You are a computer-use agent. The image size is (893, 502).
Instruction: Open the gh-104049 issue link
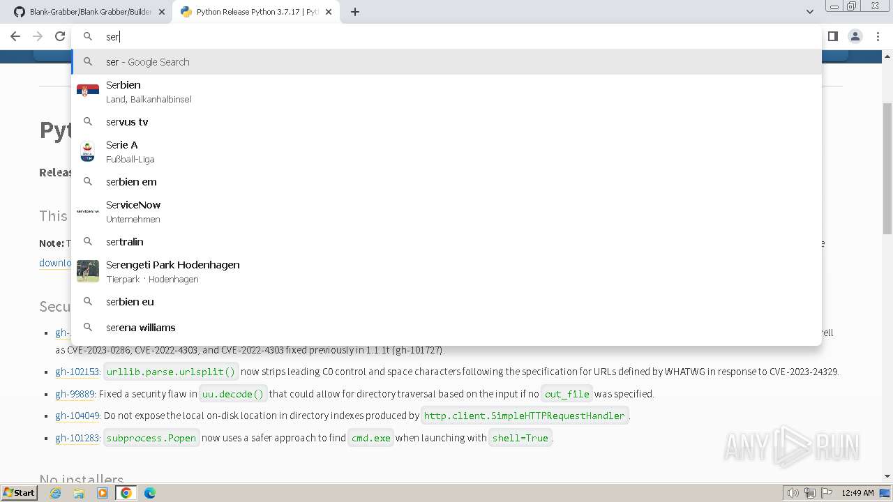77,416
